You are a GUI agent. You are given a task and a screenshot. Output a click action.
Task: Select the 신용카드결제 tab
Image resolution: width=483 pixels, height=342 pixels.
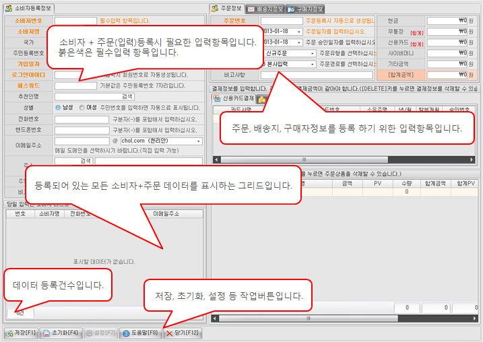[x=234, y=98]
